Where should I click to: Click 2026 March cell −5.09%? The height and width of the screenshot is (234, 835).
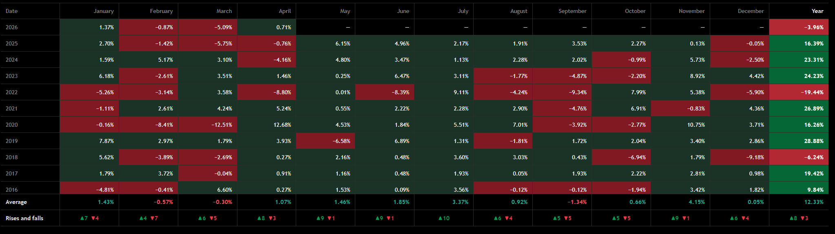[x=208, y=27]
